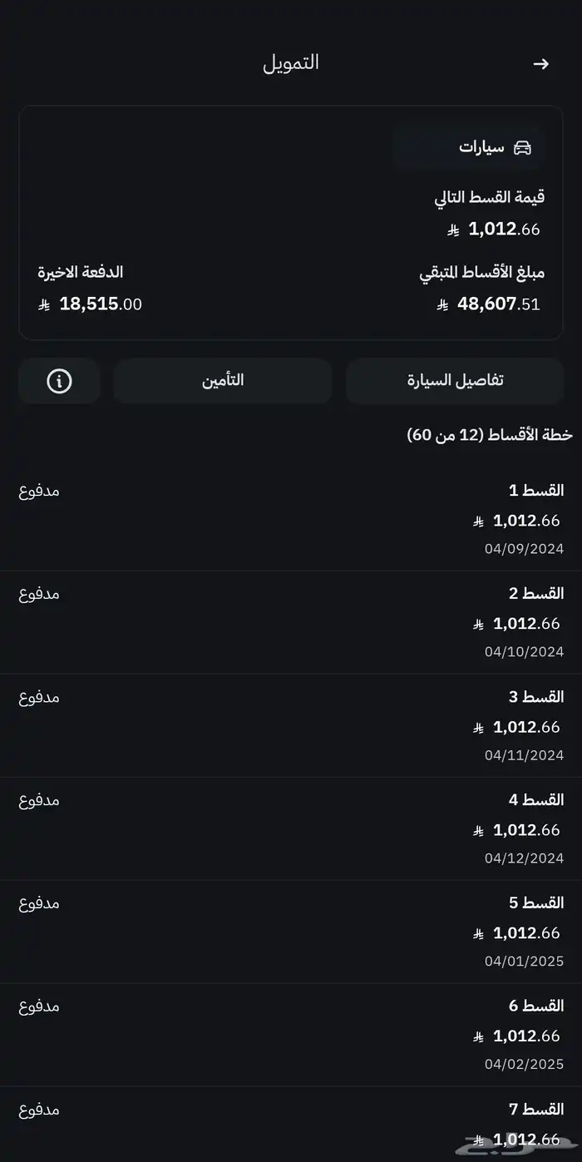This screenshot has width=582, height=1162.
Task: Open القسط 5 installment entry
Action: coord(291,932)
